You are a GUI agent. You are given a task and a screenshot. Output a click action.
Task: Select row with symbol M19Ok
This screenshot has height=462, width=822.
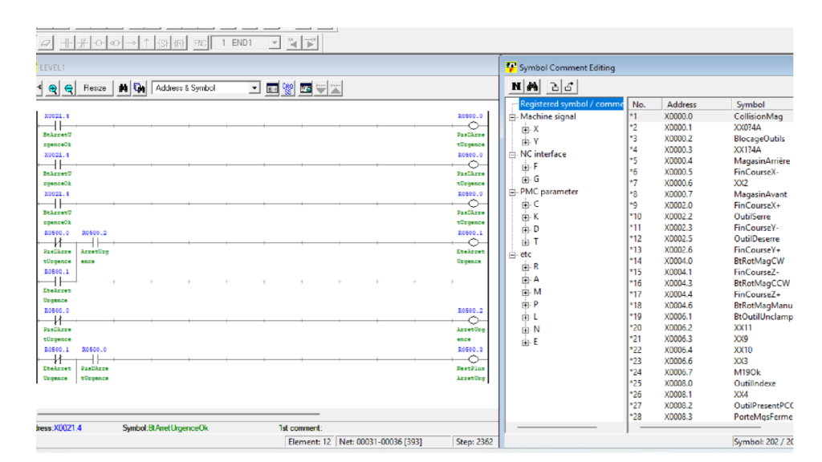711,372
